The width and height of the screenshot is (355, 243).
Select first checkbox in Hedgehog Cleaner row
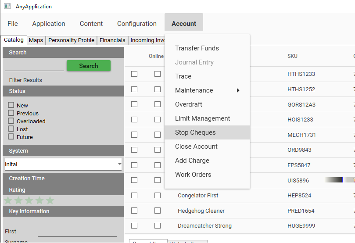[x=134, y=211]
